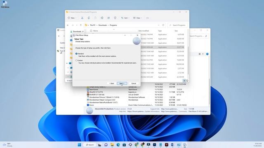The image size is (264, 148).
Task: Sort files by the Type column
Action: coord(160,31)
